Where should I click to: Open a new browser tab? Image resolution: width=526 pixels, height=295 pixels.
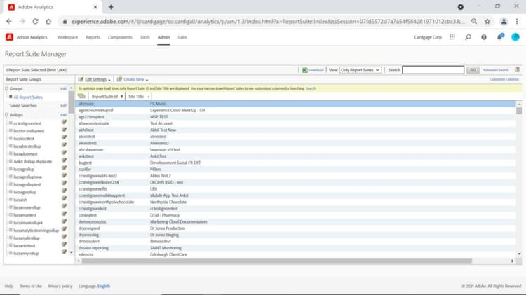click(x=111, y=7)
